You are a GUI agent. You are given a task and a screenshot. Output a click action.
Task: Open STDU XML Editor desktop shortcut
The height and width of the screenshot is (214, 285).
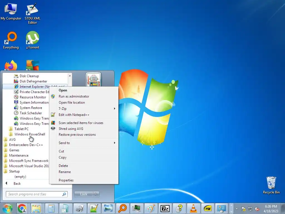click(32, 14)
